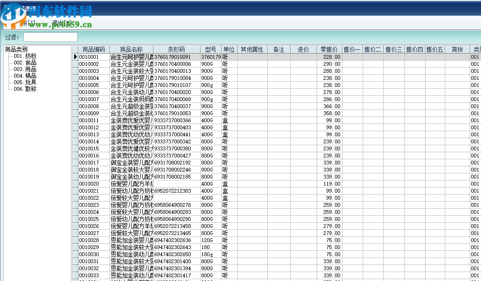Focus the 过滤 filter input box

pyautogui.click(x=50, y=37)
